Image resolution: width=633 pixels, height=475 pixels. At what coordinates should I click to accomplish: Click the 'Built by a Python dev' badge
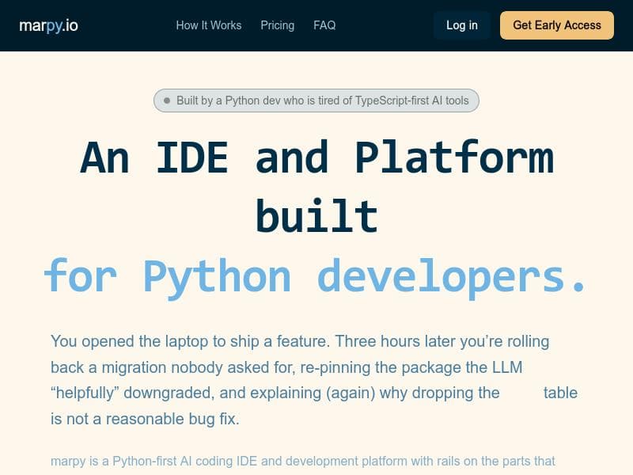pyautogui.click(x=316, y=101)
